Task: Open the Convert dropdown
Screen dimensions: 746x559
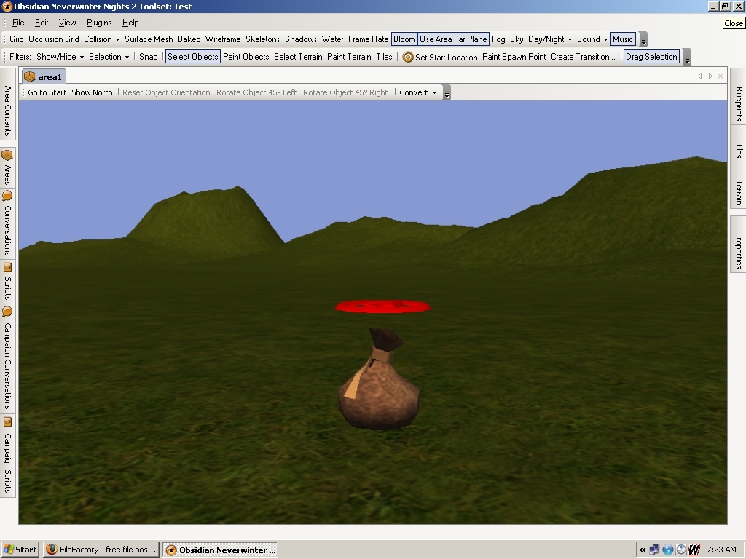Action: [417, 92]
